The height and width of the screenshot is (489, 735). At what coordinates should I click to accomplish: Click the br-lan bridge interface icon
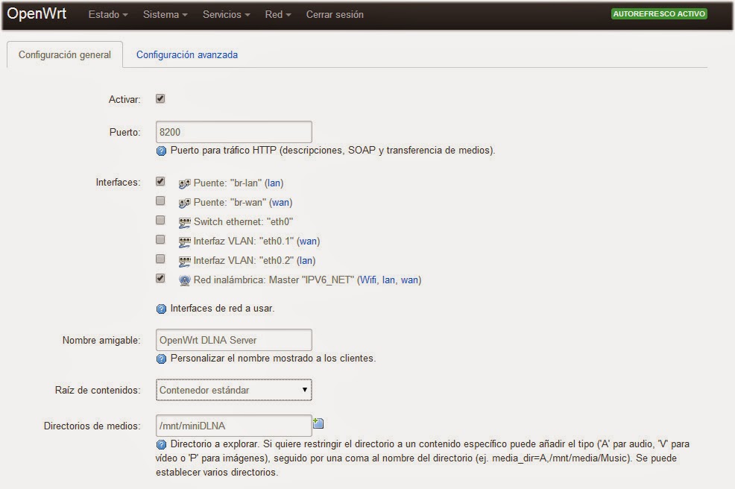pyautogui.click(x=185, y=183)
